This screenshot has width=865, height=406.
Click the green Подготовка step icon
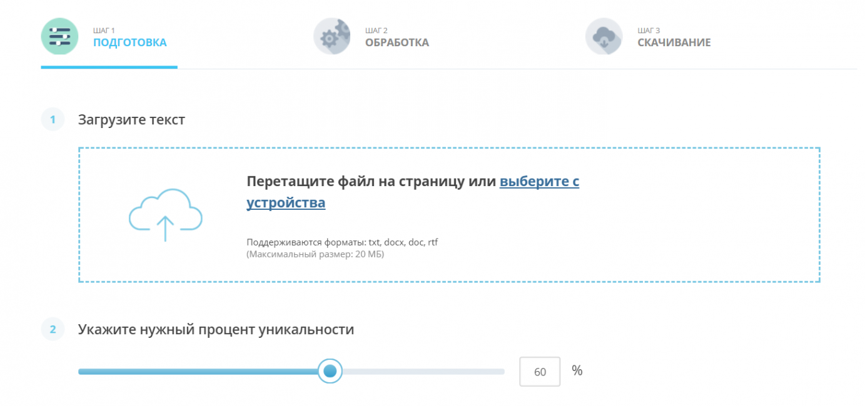[59, 36]
